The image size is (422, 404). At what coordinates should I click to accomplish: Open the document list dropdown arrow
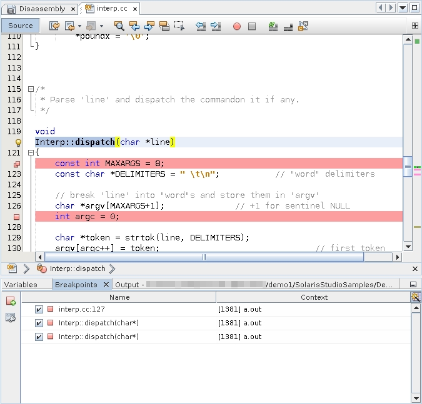[403, 7]
